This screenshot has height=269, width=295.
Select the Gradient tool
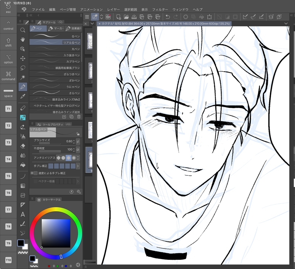23,186
